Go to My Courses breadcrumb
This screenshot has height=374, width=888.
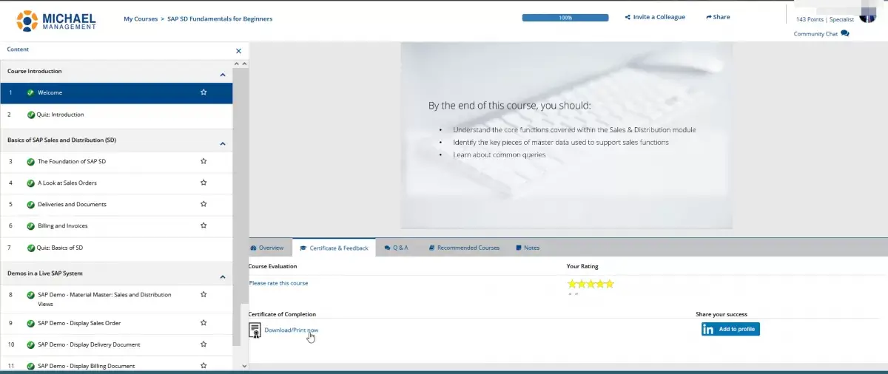[x=140, y=18]
